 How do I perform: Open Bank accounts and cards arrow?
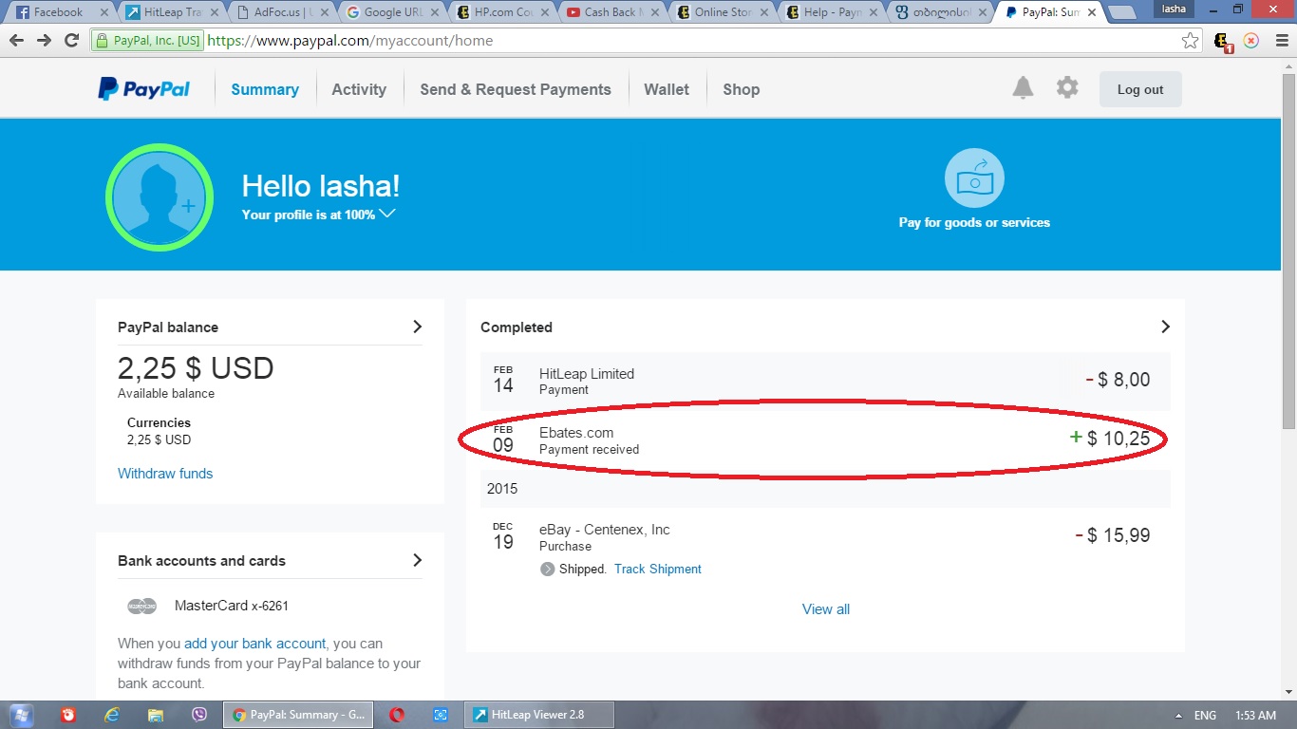coord(417,560)
